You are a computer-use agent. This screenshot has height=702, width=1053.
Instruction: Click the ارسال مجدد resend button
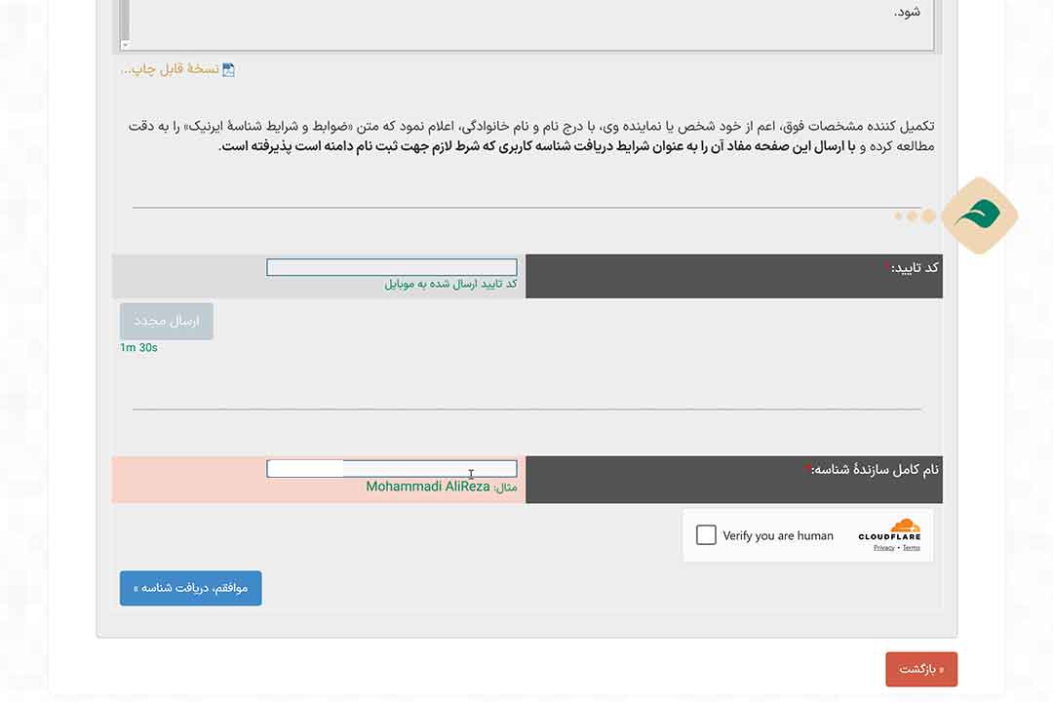coord(167,321)
